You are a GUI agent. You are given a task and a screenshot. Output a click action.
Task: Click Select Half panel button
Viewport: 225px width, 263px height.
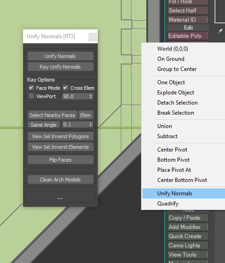[x=188, y=11]
